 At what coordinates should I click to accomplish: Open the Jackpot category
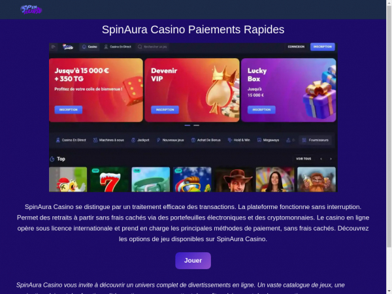click(x=140, y=140)
